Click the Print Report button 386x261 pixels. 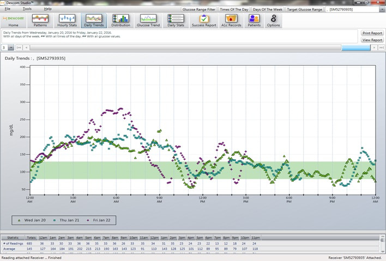click(372, 33)
